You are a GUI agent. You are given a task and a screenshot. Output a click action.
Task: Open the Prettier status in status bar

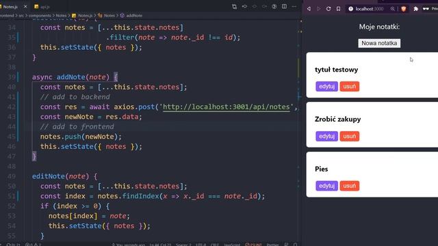pos(272,245)
